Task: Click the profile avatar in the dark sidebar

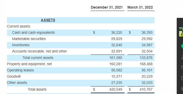Action: tap(181, 32)
